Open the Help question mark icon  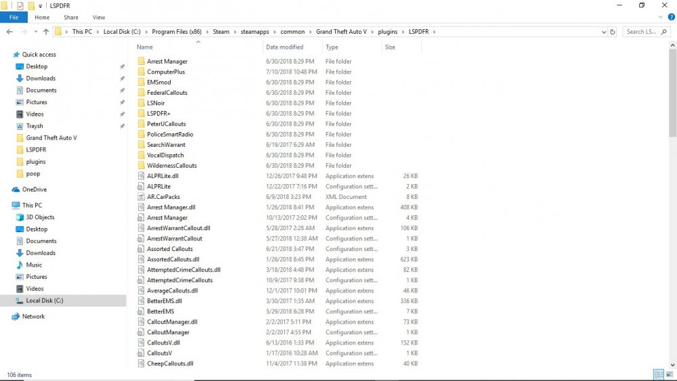click(x=672, y=18)
